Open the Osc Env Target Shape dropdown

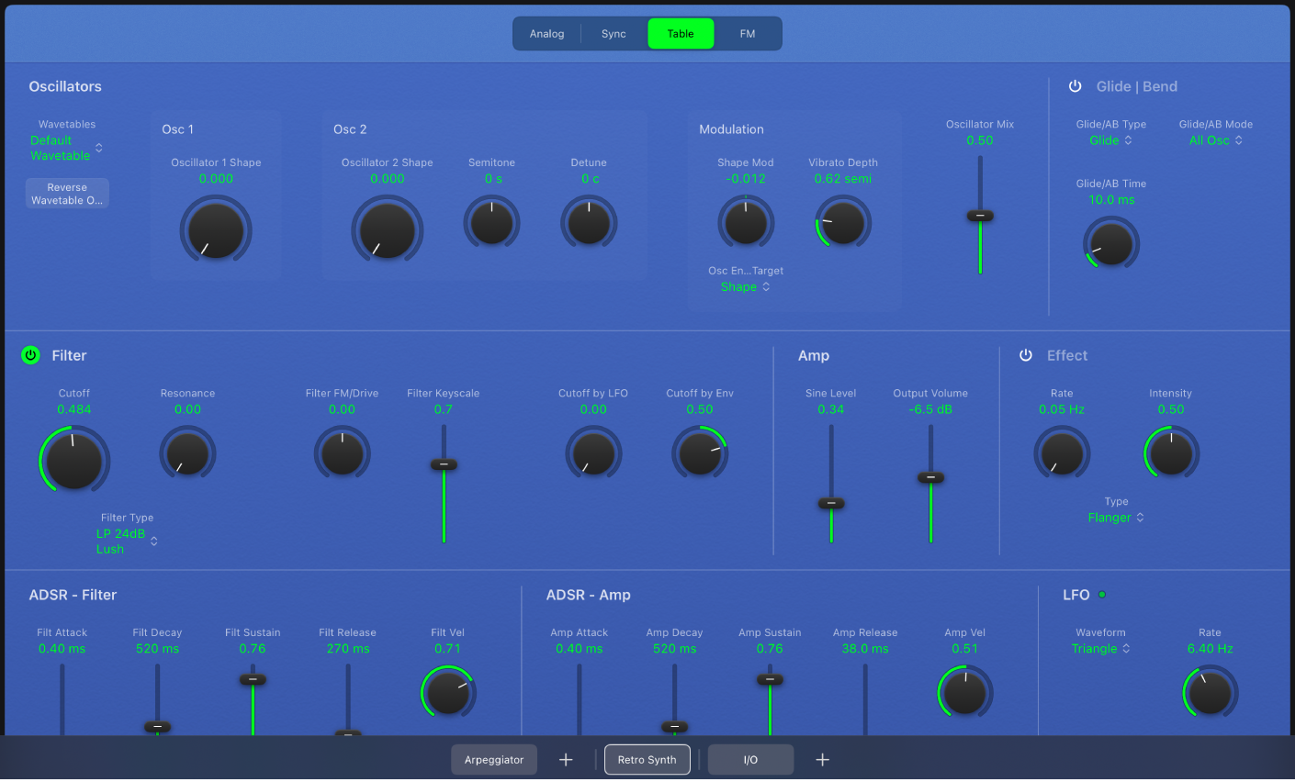click(745, 286)
